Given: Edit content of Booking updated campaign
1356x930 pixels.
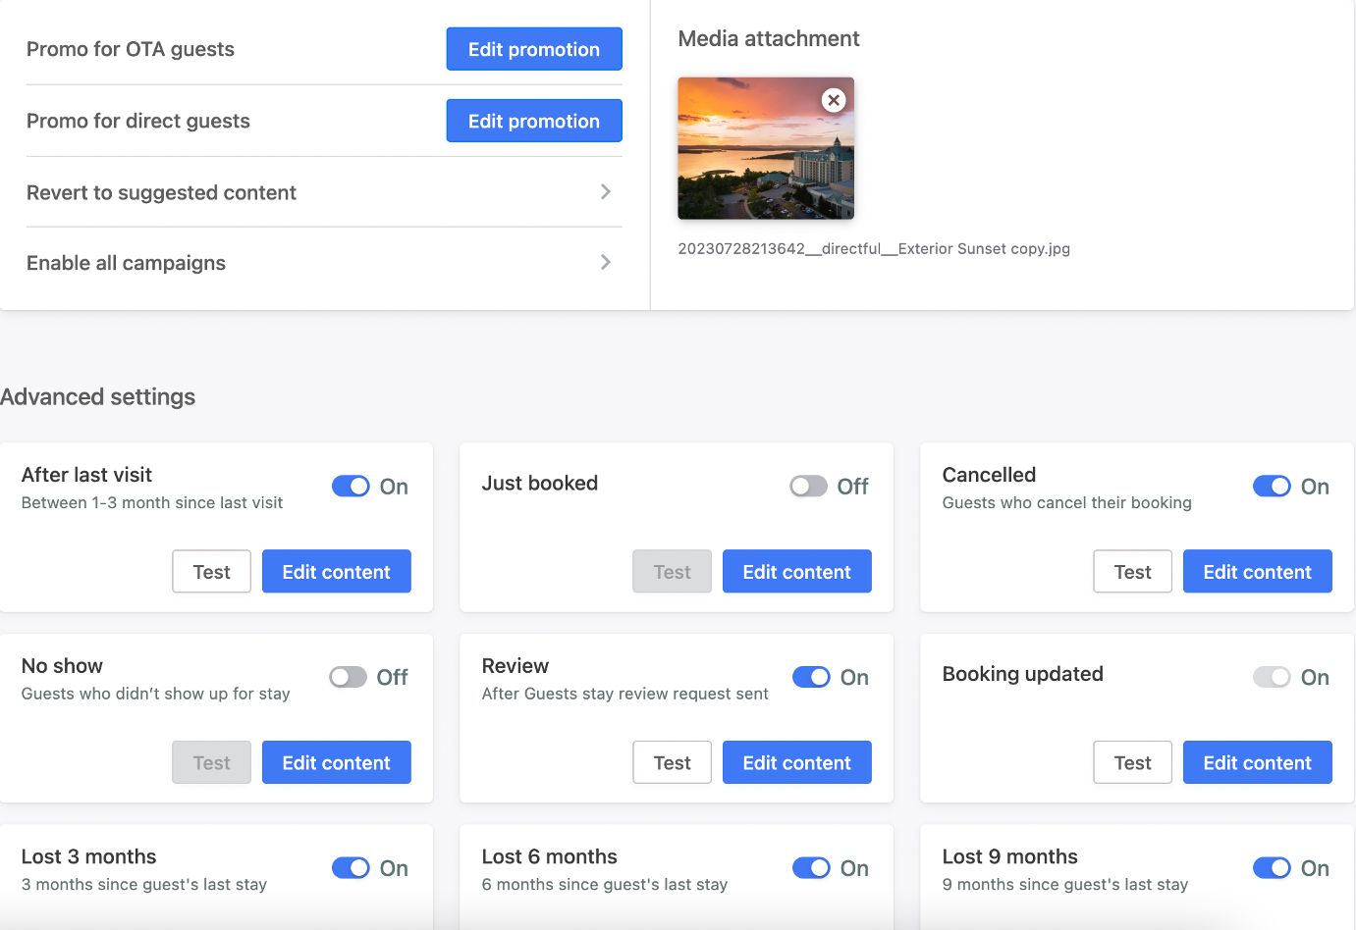Looking at the screenshot, I should tap(1257, 763).
